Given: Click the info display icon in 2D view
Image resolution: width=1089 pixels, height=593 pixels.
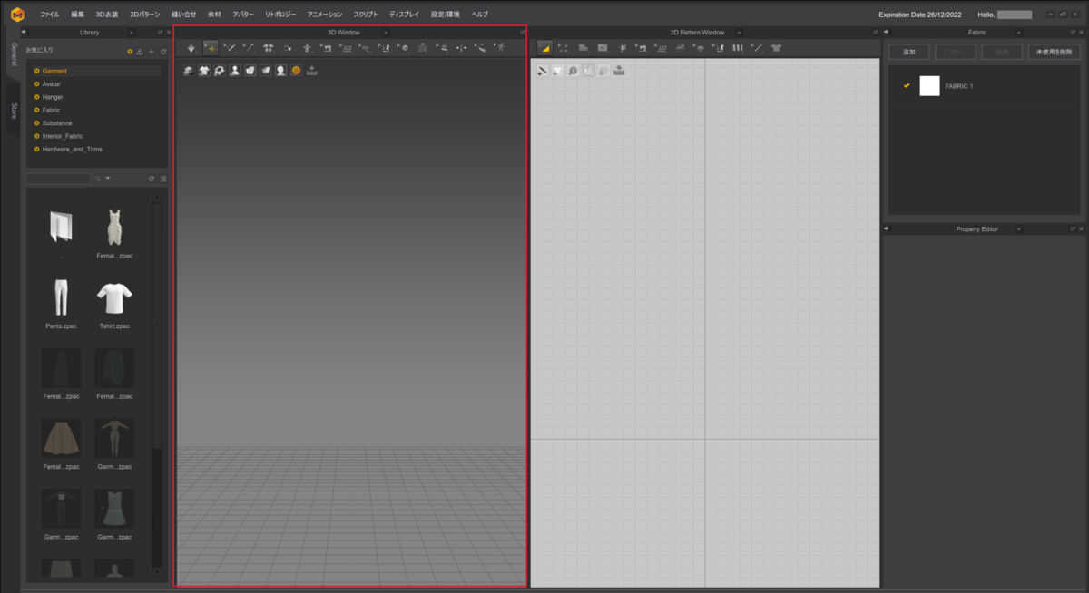Looking at the screenshot, I should click(573, 71).
